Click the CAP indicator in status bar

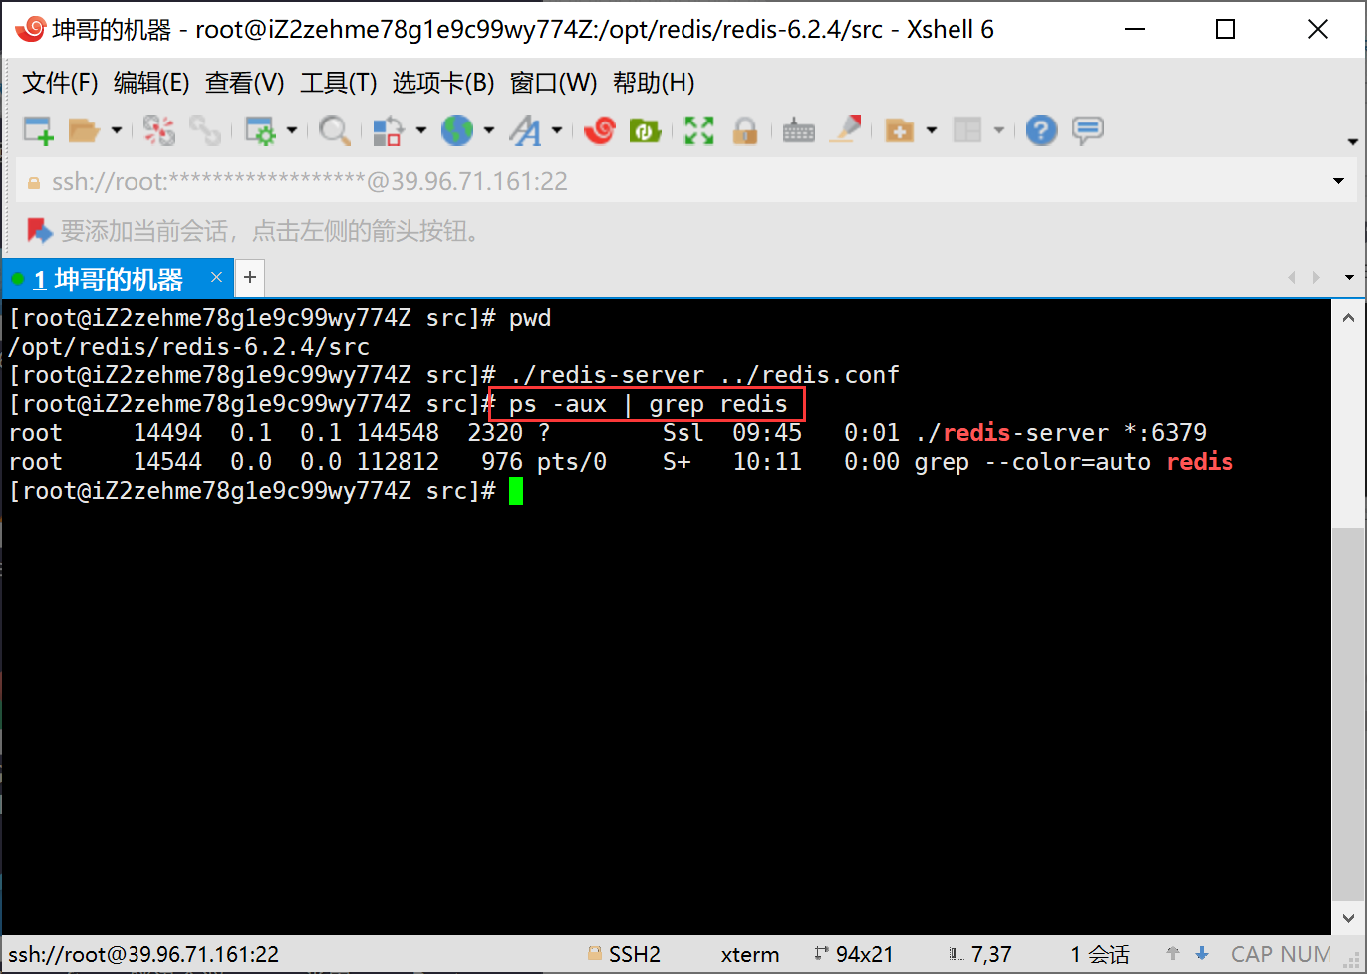(1252, 954)
